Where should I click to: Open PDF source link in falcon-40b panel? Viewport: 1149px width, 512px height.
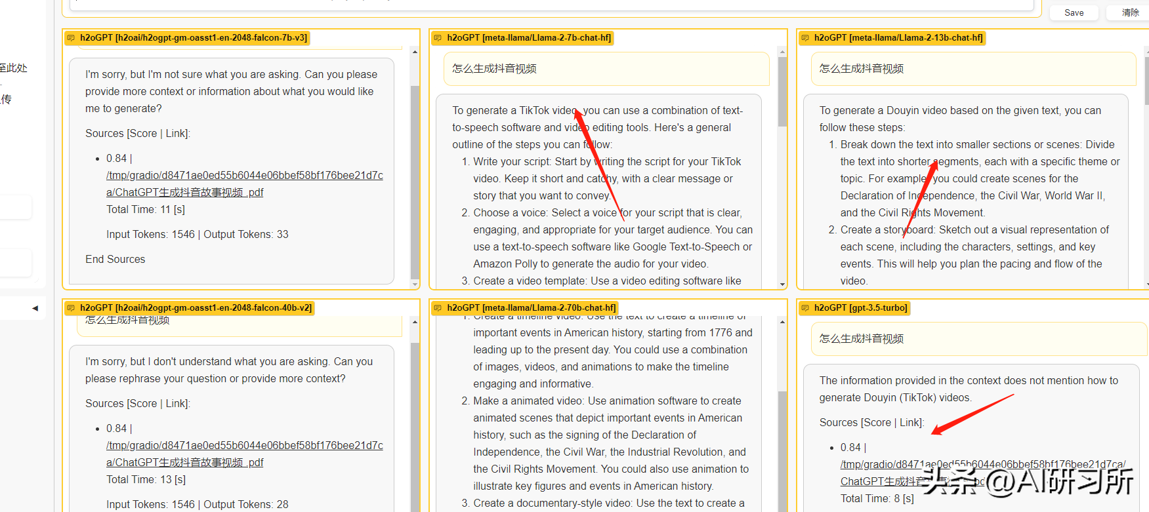pyautogui.click(x=245, y=454)
